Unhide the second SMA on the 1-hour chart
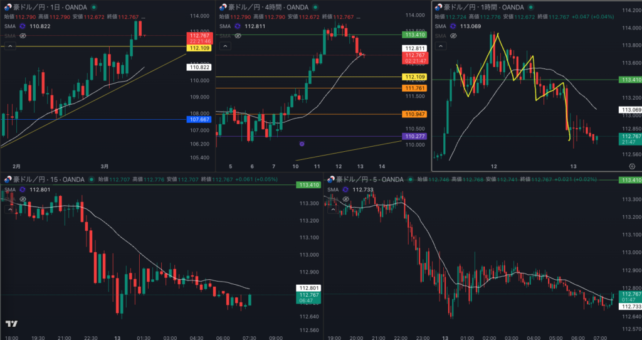Viewport: 642px width, 340px height. click(x=453, y=36)
